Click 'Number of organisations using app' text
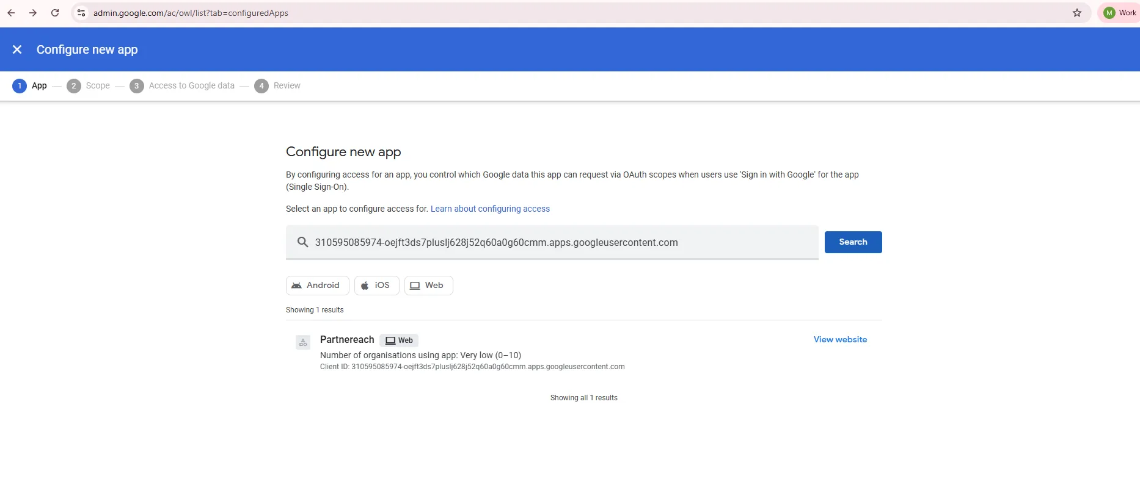The height and width of the screenshot is (504, 1140). point(420,355)
